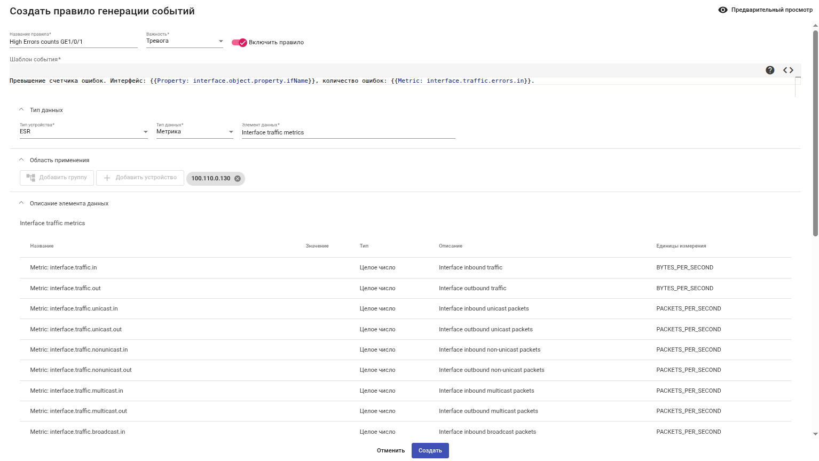Click the Элемент данных input field
Screen dimensions: 819x461
348,132
